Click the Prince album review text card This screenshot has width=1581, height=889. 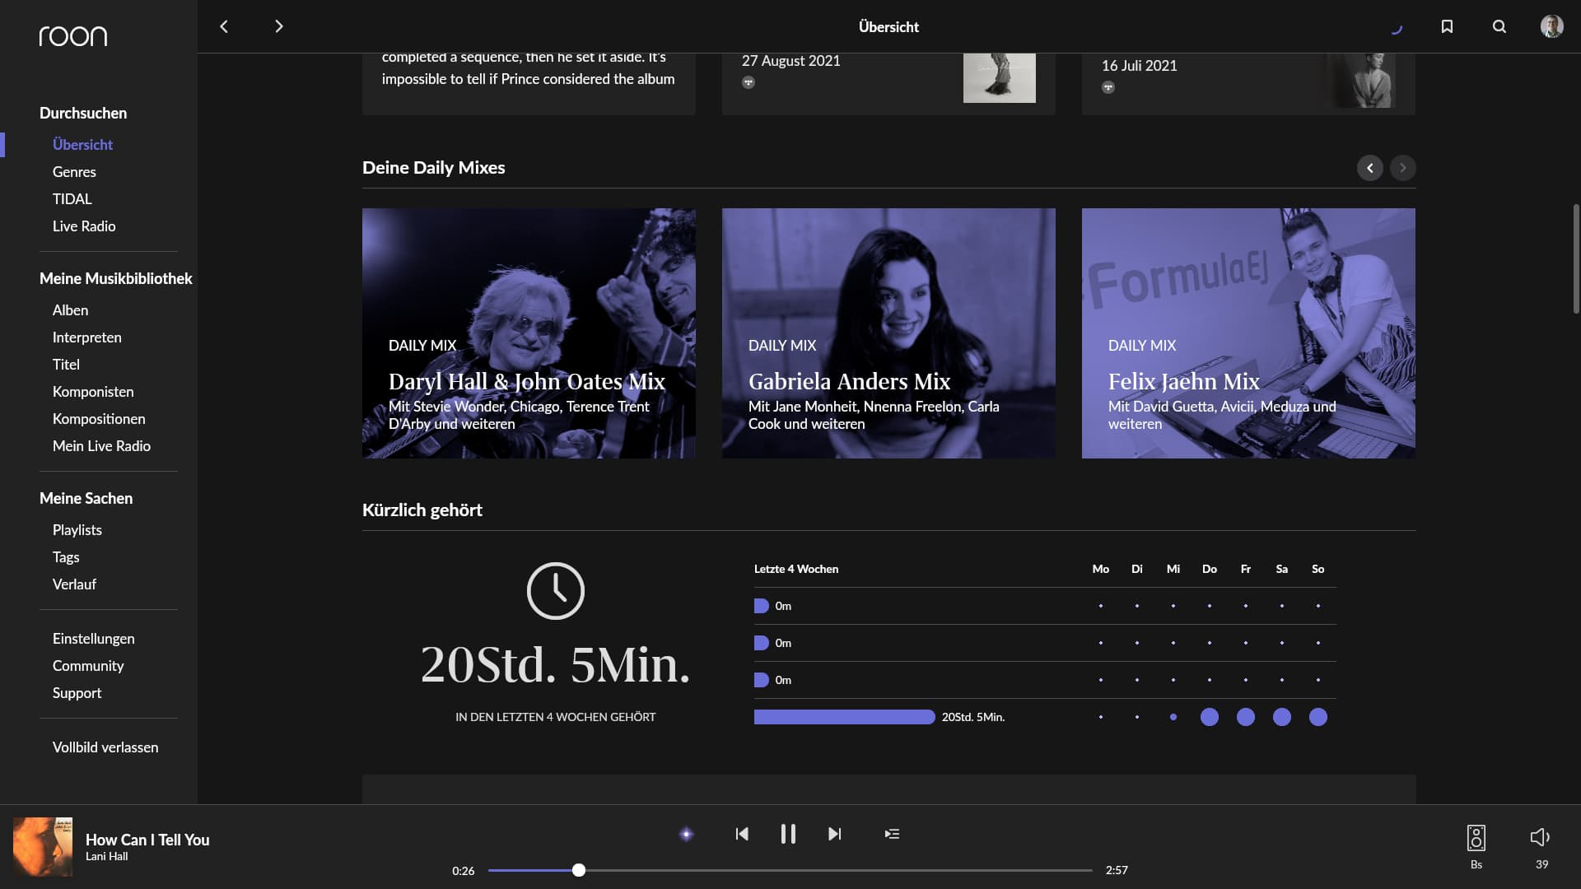coord(529,82)
